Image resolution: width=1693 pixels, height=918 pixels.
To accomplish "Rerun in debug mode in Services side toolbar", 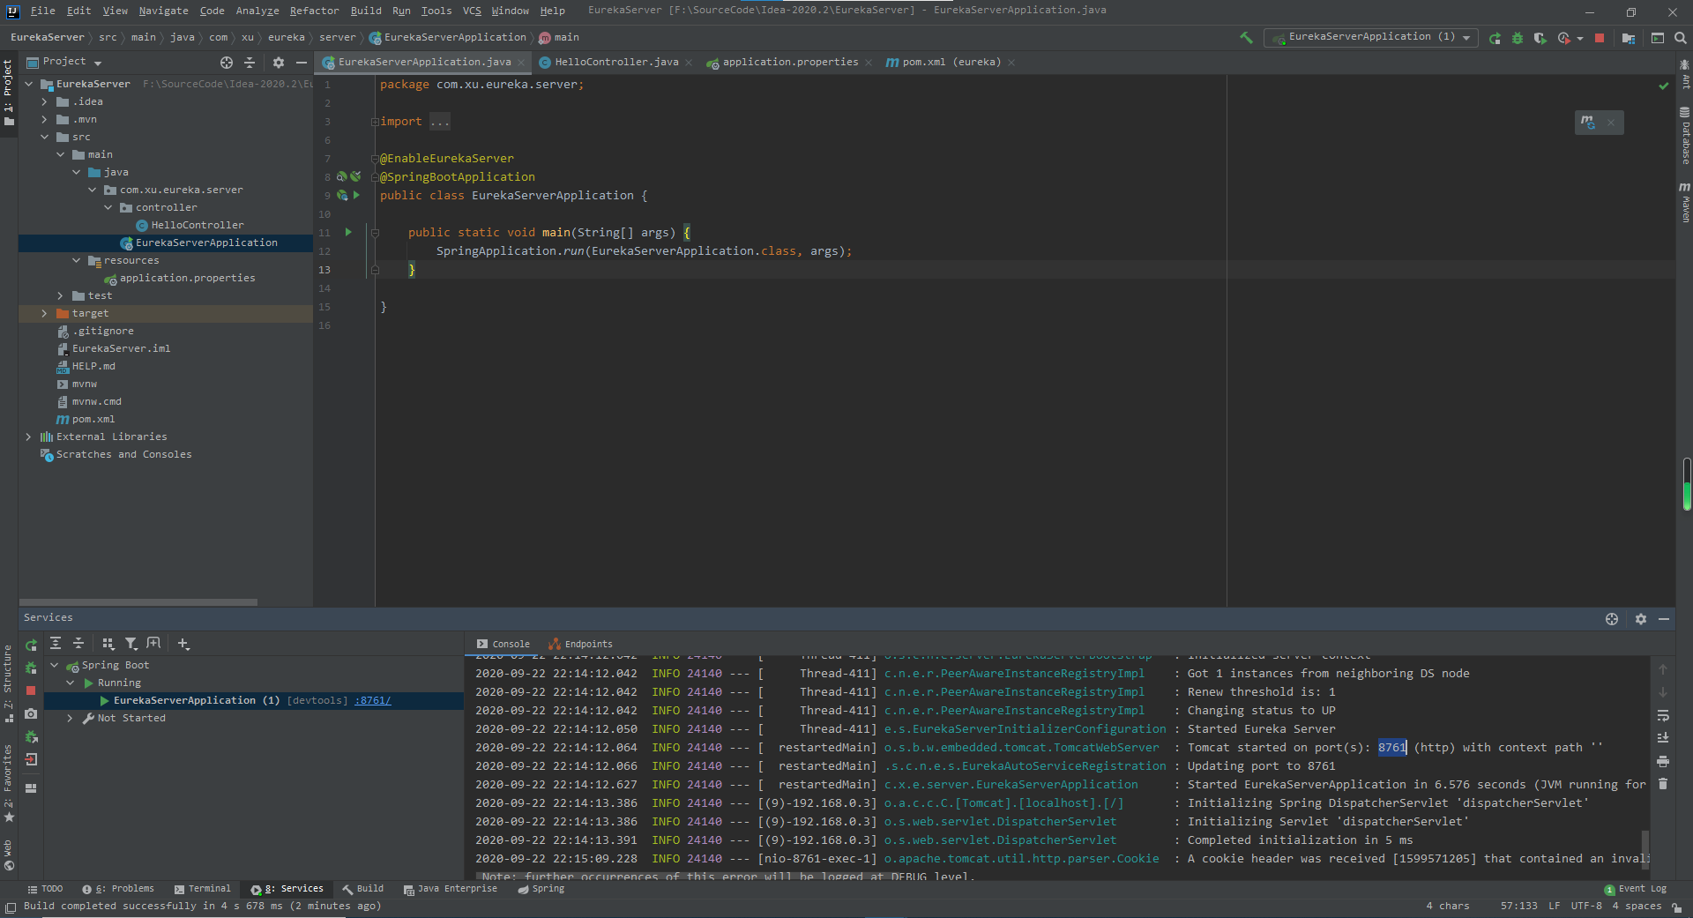I will point(31,668).
